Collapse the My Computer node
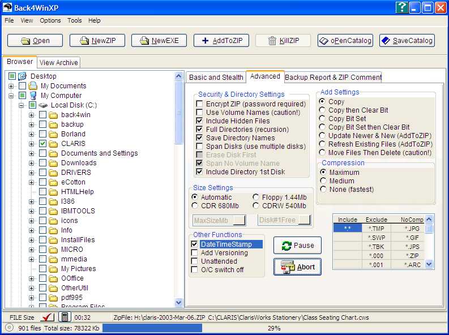 click(11, 96)
